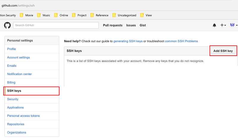Click the SSH keys panel heading

pyautogui.click(x=74, y=51)
